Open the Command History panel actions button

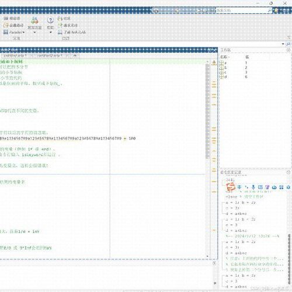tap(288, 172)
